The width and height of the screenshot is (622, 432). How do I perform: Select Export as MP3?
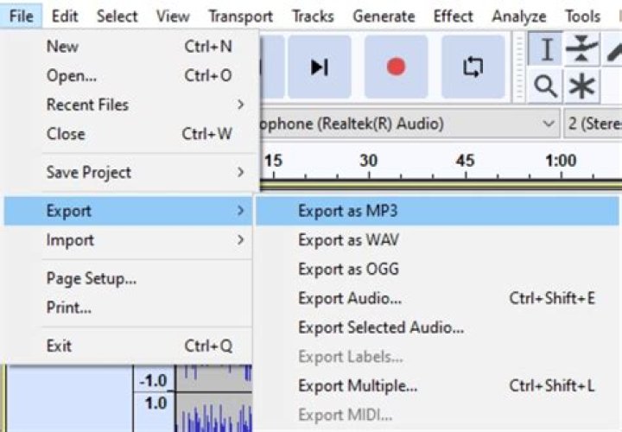(437, 211)
